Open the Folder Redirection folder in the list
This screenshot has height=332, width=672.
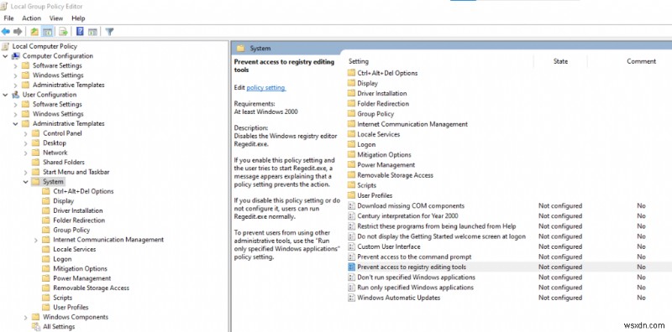383,103
